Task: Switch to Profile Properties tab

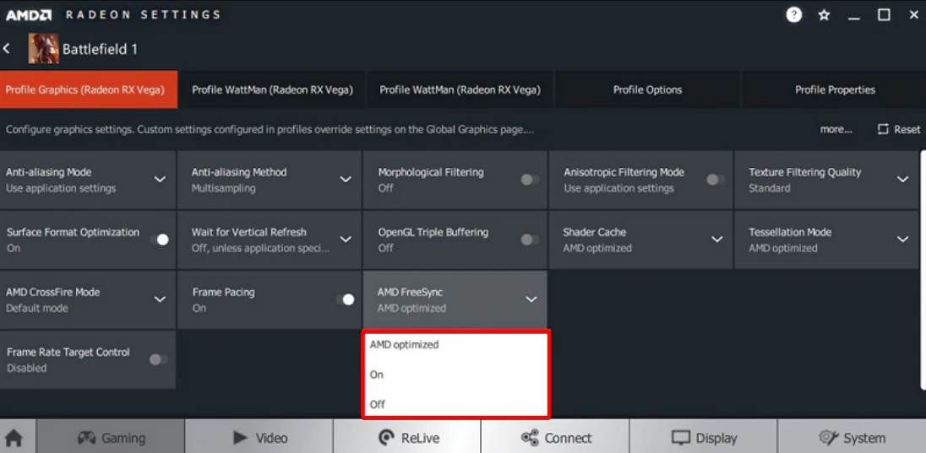Action: (x=835, y=89)
